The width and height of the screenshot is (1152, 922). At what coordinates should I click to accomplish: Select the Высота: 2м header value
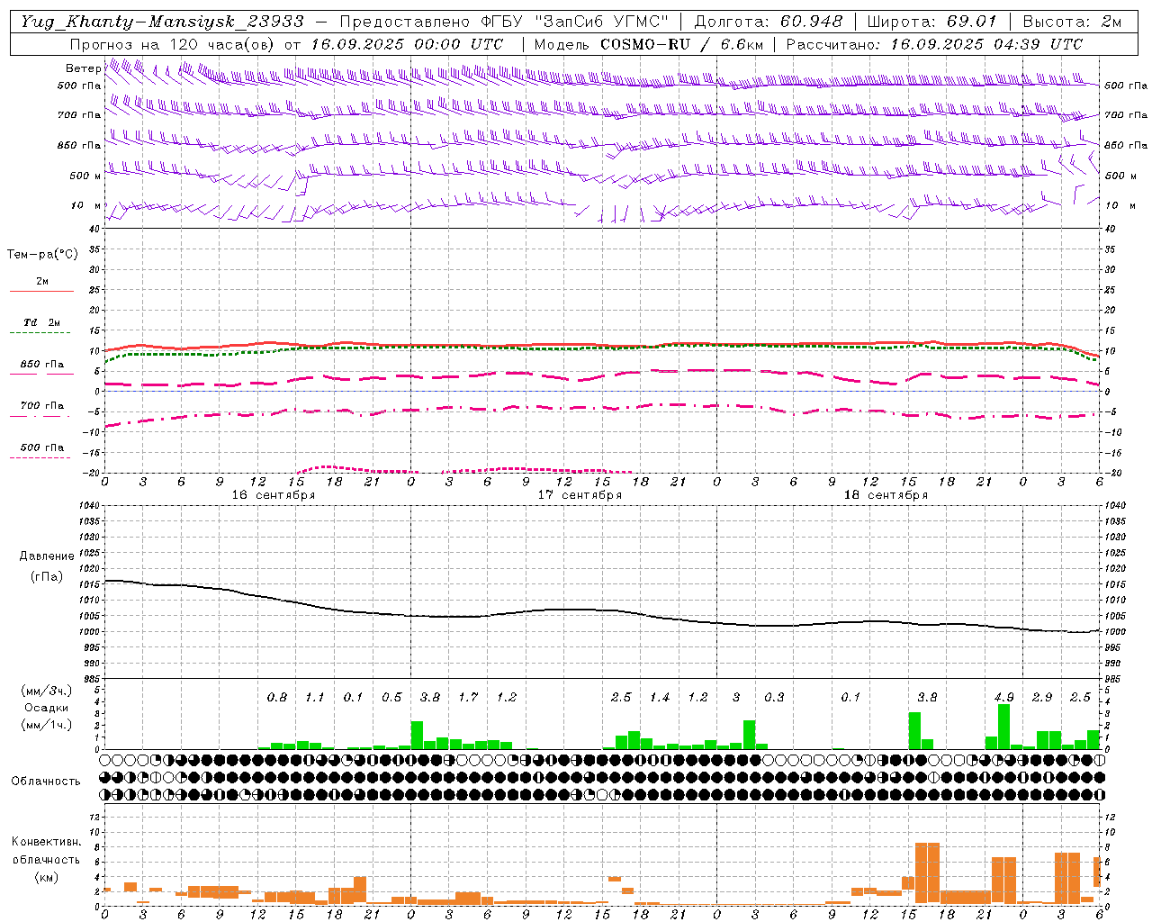1072,22
